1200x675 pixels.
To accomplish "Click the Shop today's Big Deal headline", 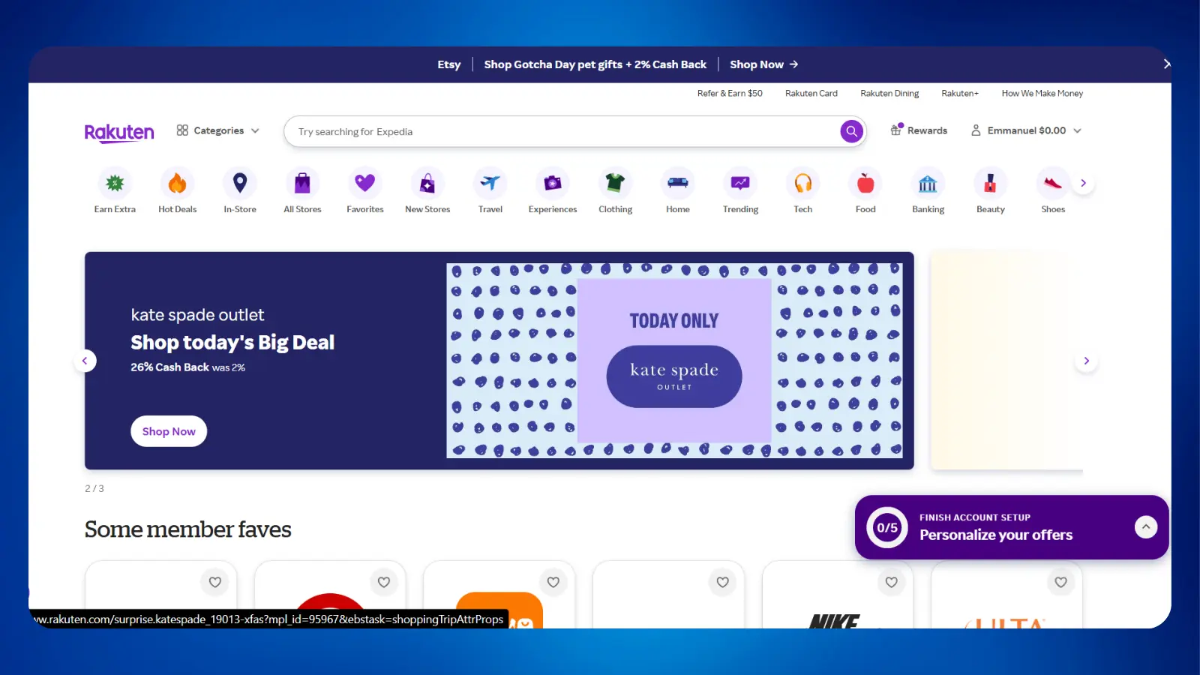I will click(x=232, y=343).
